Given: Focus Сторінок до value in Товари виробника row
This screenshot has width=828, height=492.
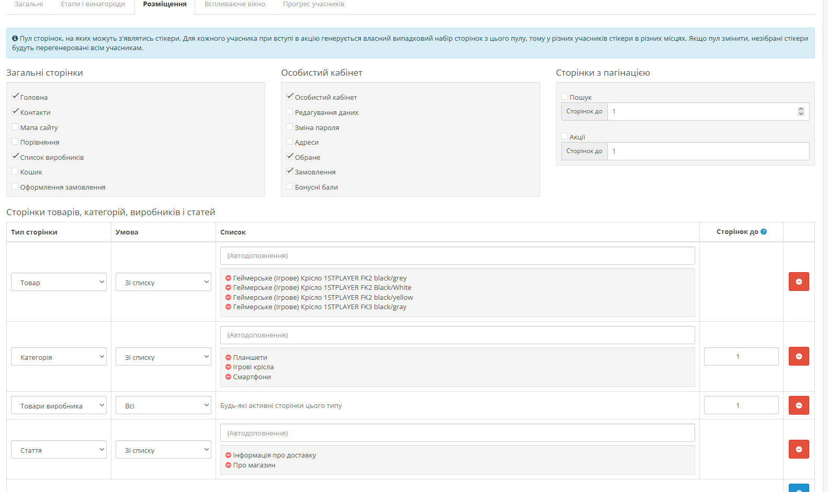Looking at the screenshot, I should (741, 405).
